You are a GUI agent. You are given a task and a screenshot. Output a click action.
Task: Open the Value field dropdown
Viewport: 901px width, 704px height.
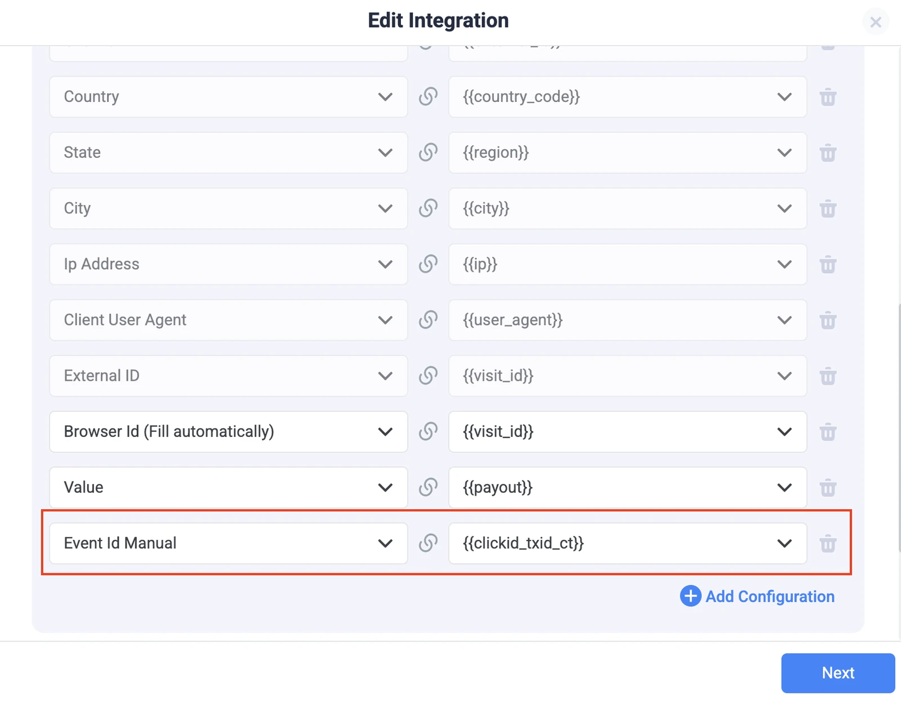[228, 487]
